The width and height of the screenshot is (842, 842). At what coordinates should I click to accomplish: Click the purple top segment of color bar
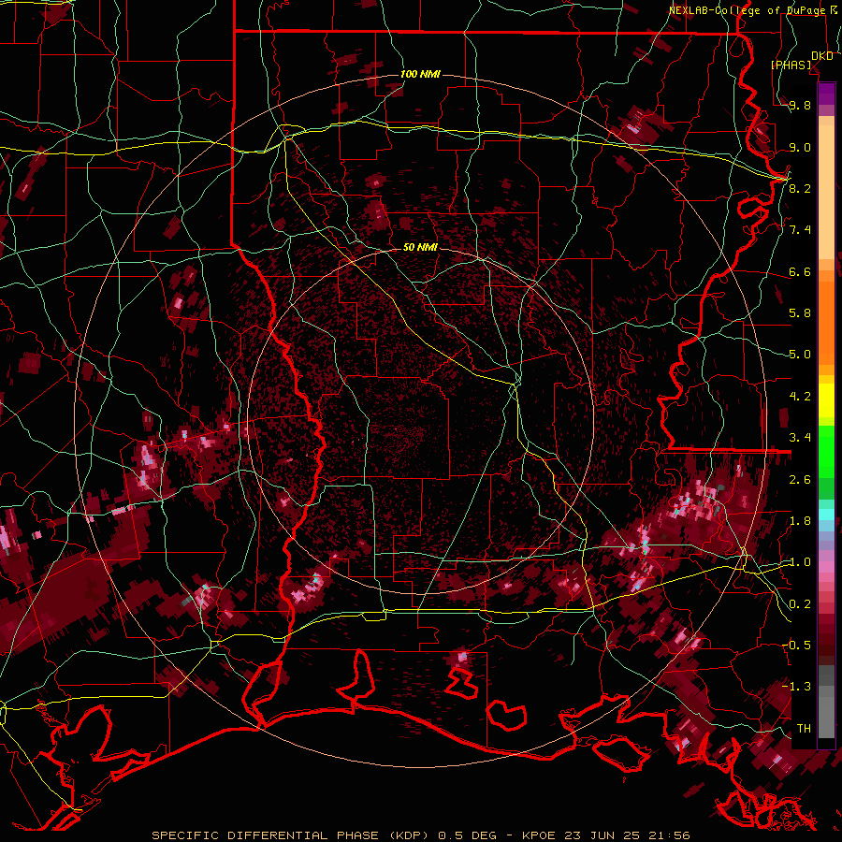coord(826,94)
